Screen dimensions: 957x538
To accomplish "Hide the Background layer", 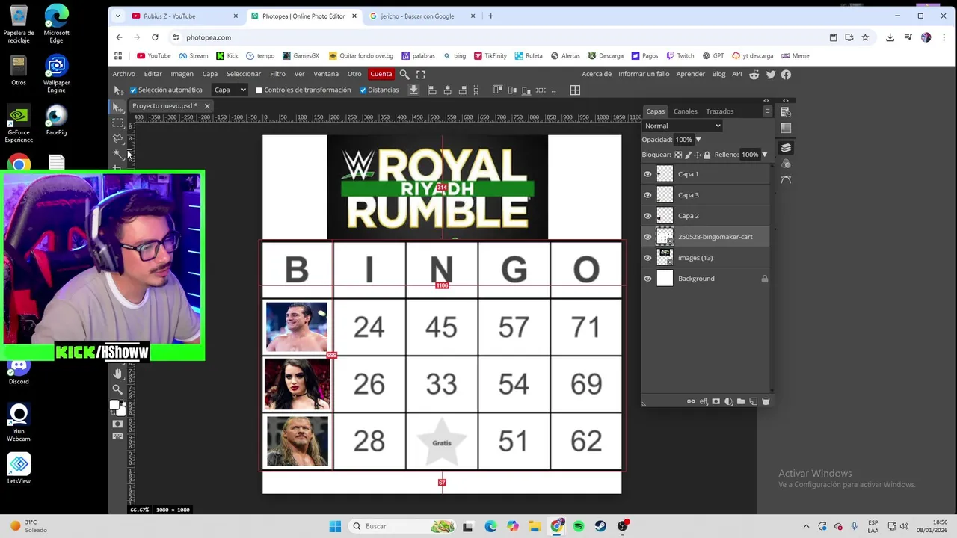I will pyautogui.click(x=647, y=279).
